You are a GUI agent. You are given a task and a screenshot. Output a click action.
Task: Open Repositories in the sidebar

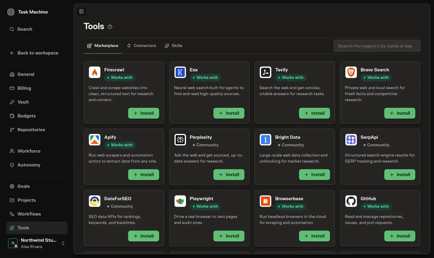(x=37, y=130)
